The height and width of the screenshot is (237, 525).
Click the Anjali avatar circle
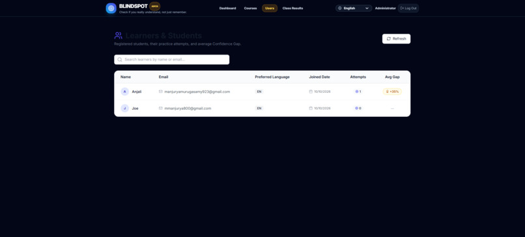pyautogui.click(x=125, y=92)
